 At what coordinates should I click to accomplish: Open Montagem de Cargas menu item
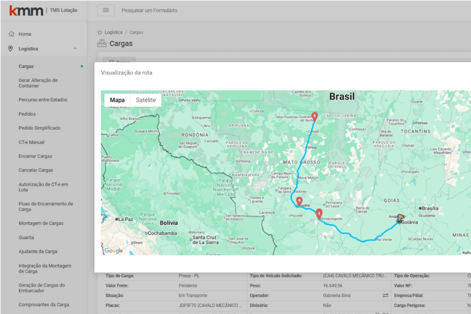[x=41, y=223]
